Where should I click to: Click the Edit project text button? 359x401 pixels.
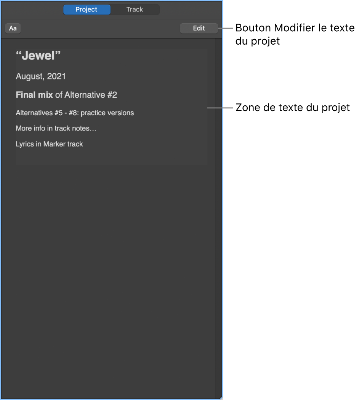(199, 28)
